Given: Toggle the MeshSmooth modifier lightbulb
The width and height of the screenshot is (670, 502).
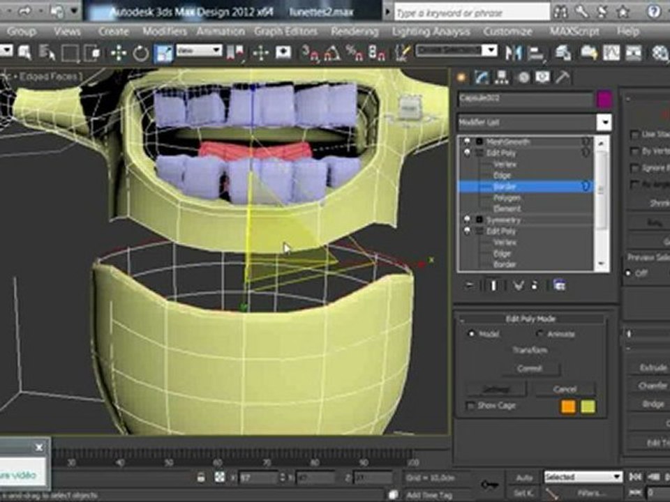Looking at the screenshot, I should 467,142.
